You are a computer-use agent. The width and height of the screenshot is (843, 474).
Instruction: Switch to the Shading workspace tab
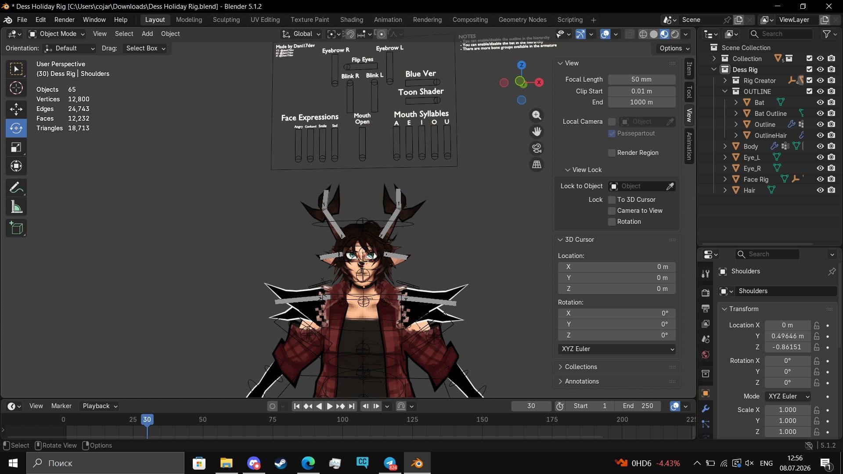[x=351, y=20]
